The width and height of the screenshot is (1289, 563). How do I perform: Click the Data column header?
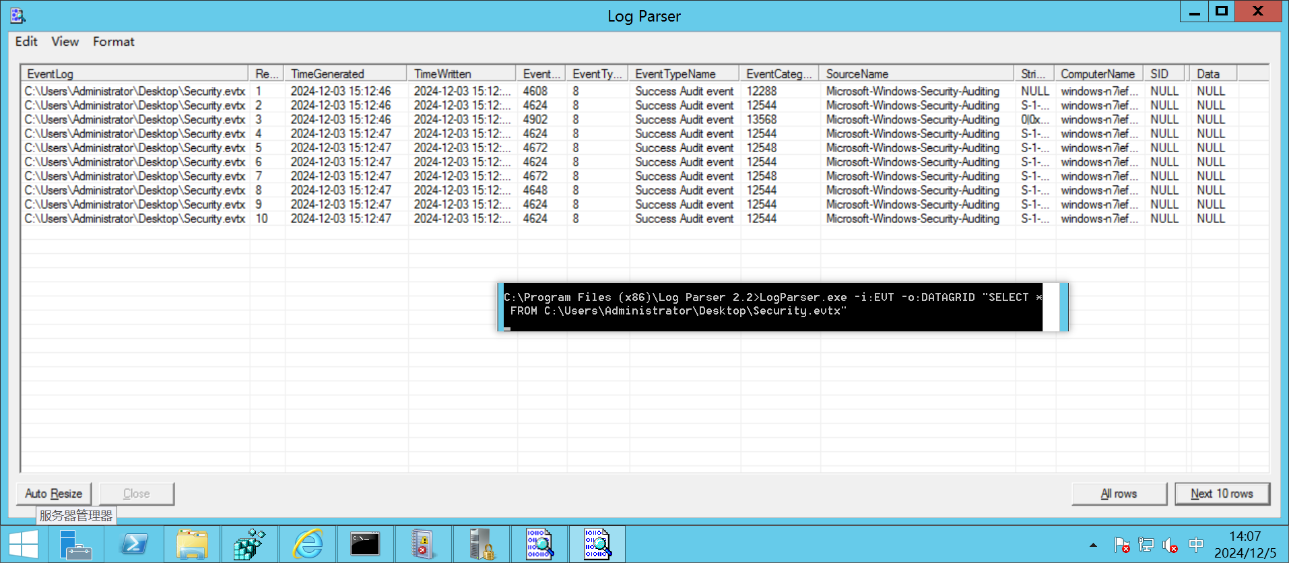[1214, 73]
